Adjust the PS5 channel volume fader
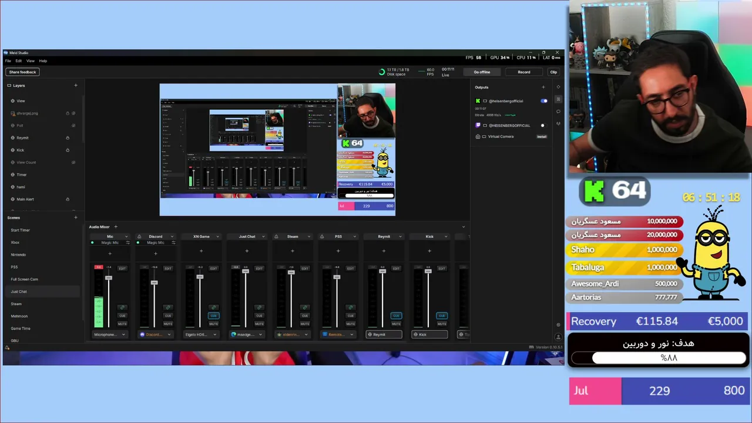 click(337, 277)
